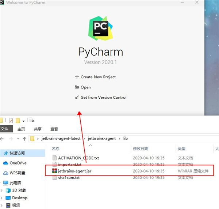Click the WinRAR icon of jetbrains-agent.jar
Image resolution: width=219 pixels, height=209 pixels.
(54, 171)
